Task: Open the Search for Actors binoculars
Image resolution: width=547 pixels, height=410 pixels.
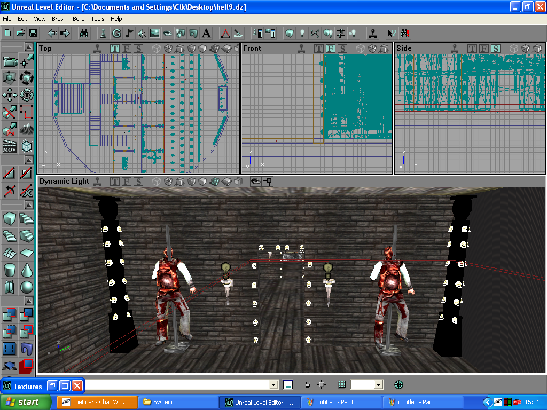Action: 84,33
